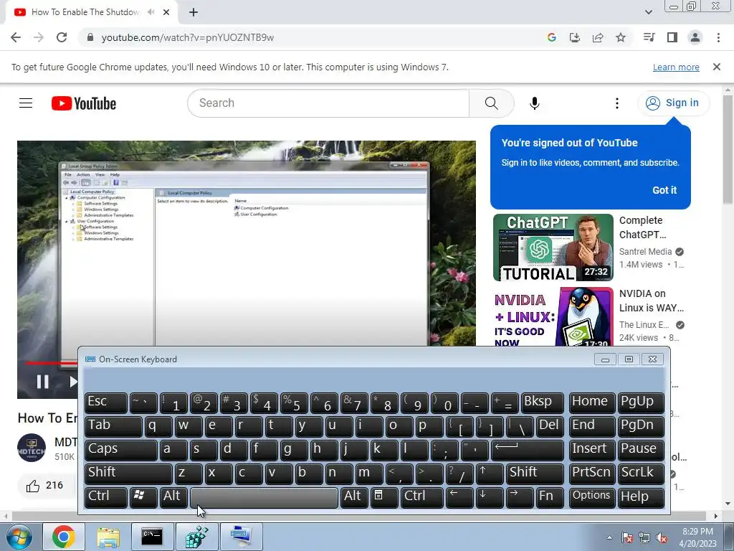Toggle left Shift key on keyboard
This screenshot has width=734, height=551.
tap(128, 474)
